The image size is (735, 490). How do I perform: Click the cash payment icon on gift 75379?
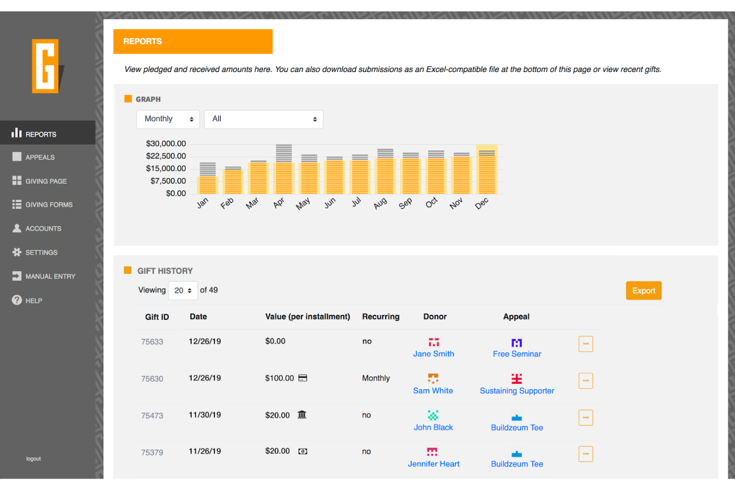tap(303, 451)
